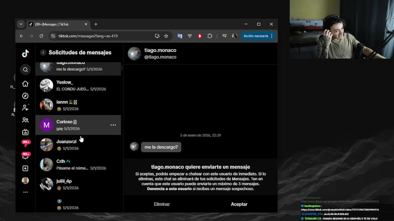View site information icon in address bar
The width and height of the screenshot is (394, 221).
coord(53,36)
